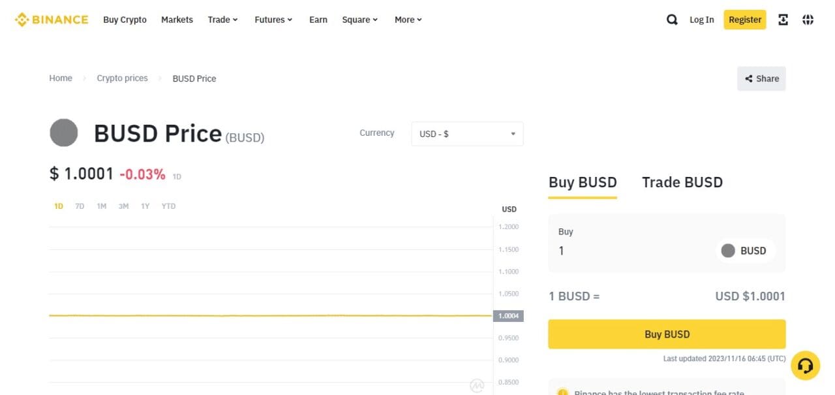Click the 0.9500 axis label
Image resolution: width=835 pixels, height=395 pixels.
508,338
